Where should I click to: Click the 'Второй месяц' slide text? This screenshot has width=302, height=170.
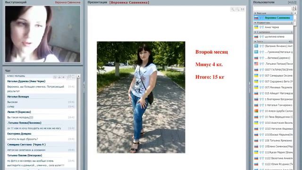211,52
